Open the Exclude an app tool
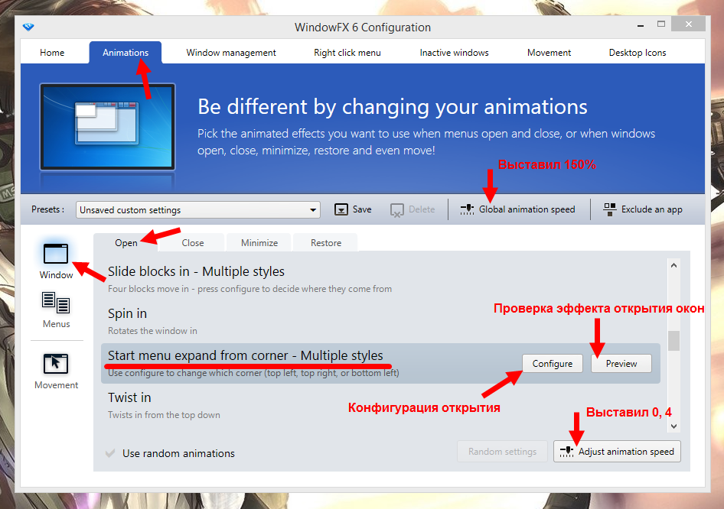Image resolution: width=724 pixels, height=509 pixels. point(643,209)
